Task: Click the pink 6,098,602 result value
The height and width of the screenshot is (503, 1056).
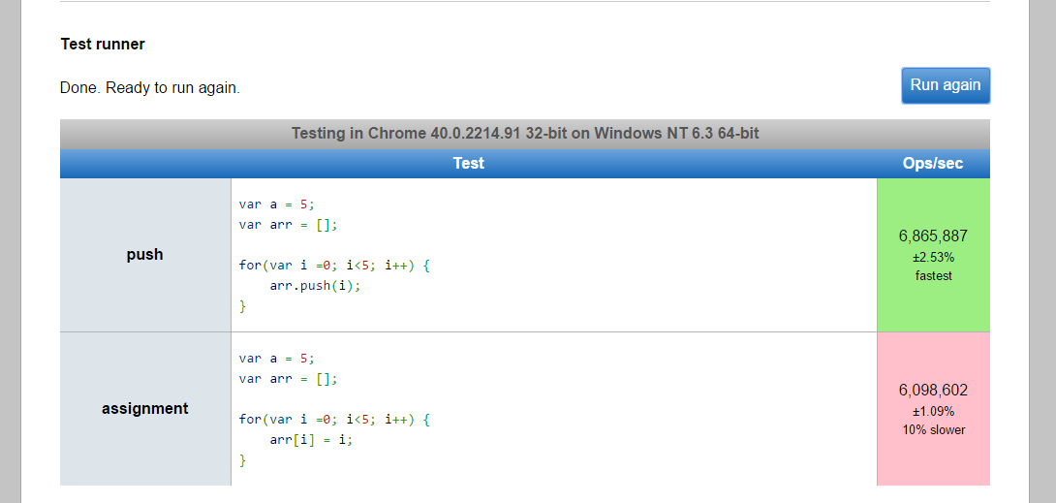Action: pos(932,391)
